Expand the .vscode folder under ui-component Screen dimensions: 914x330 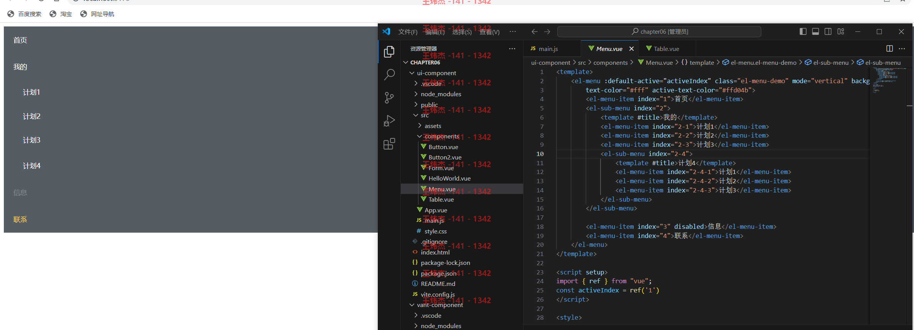(462, 84)
